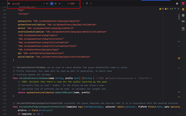Click the "fmt" import
This screenshot has width=186, height=116.
pyautogui.click(x=21, y=10)
